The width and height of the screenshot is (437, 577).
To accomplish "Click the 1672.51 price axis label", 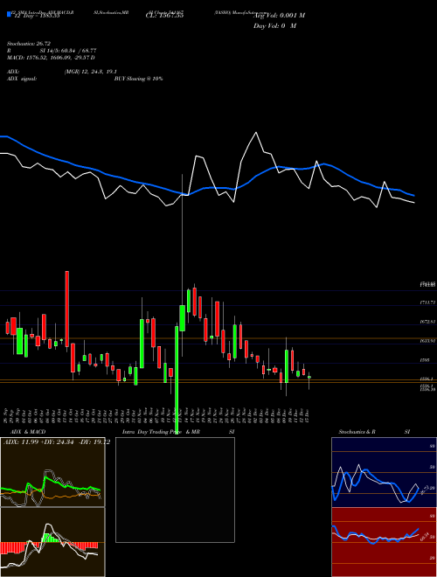I will pyautogui.click(x=427, y=322).
